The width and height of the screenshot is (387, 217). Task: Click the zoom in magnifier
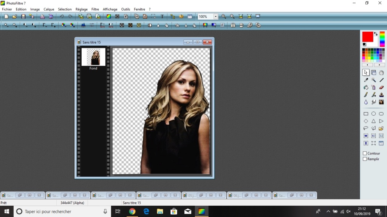(224, 17)
